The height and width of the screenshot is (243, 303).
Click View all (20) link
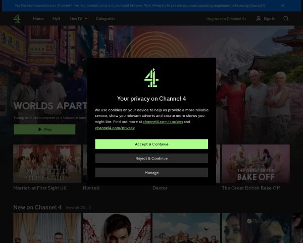tap(76, 208)
